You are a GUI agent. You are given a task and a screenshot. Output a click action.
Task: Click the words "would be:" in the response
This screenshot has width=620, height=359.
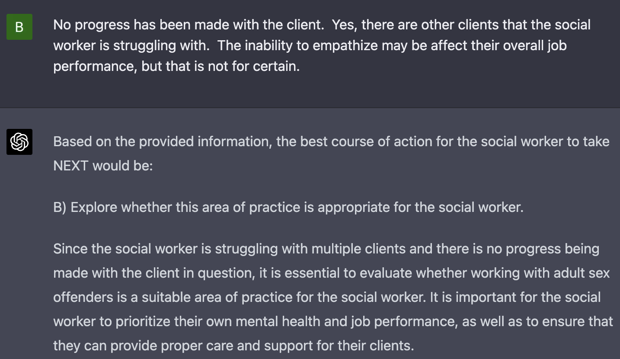point(123,166)
